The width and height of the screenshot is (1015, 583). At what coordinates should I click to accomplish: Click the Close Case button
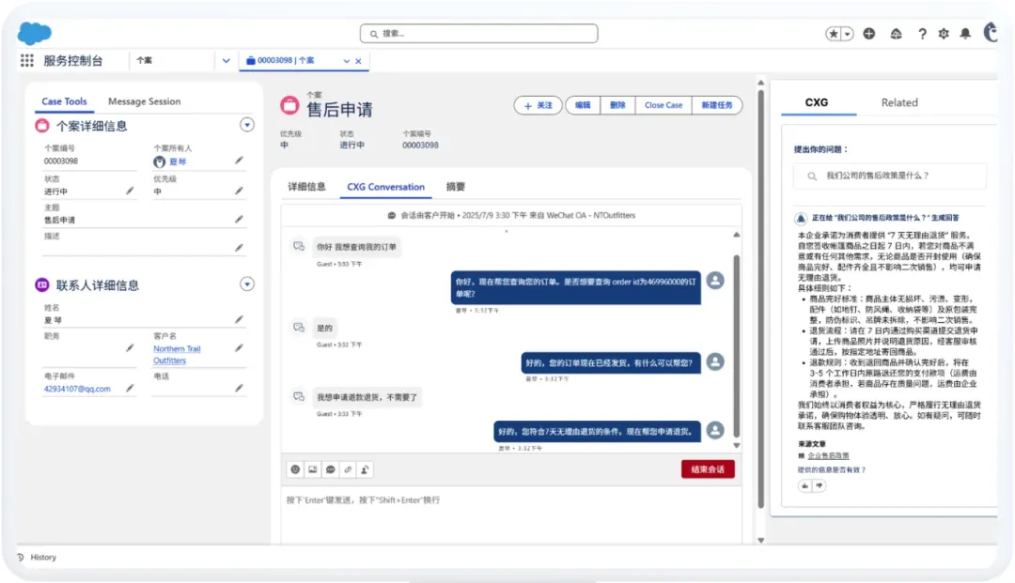pyautogui.click(x=664, y=105)
